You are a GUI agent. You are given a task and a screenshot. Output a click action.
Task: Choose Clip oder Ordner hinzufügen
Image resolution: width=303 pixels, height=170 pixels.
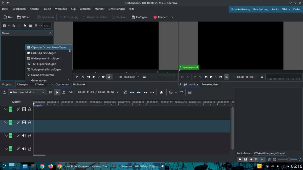tap(49, 48)
